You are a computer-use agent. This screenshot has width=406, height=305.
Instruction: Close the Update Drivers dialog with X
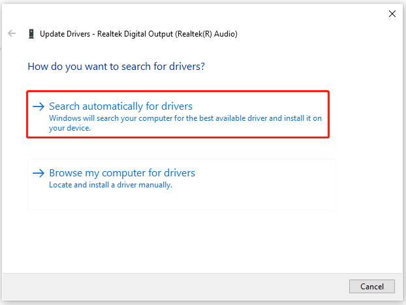(392, 14)
